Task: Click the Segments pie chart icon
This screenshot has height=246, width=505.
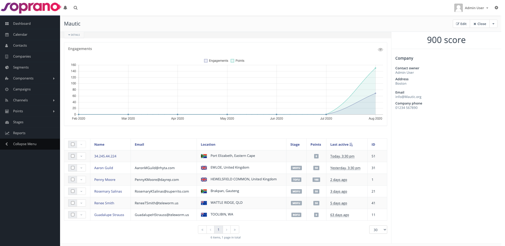Action: (7, 67)
